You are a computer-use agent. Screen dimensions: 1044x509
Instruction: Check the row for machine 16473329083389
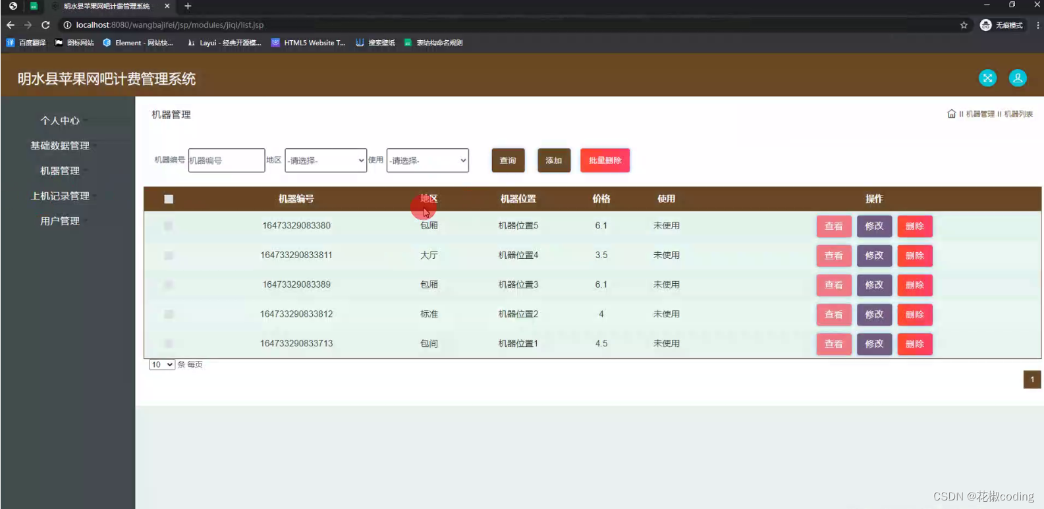(169, 285)
